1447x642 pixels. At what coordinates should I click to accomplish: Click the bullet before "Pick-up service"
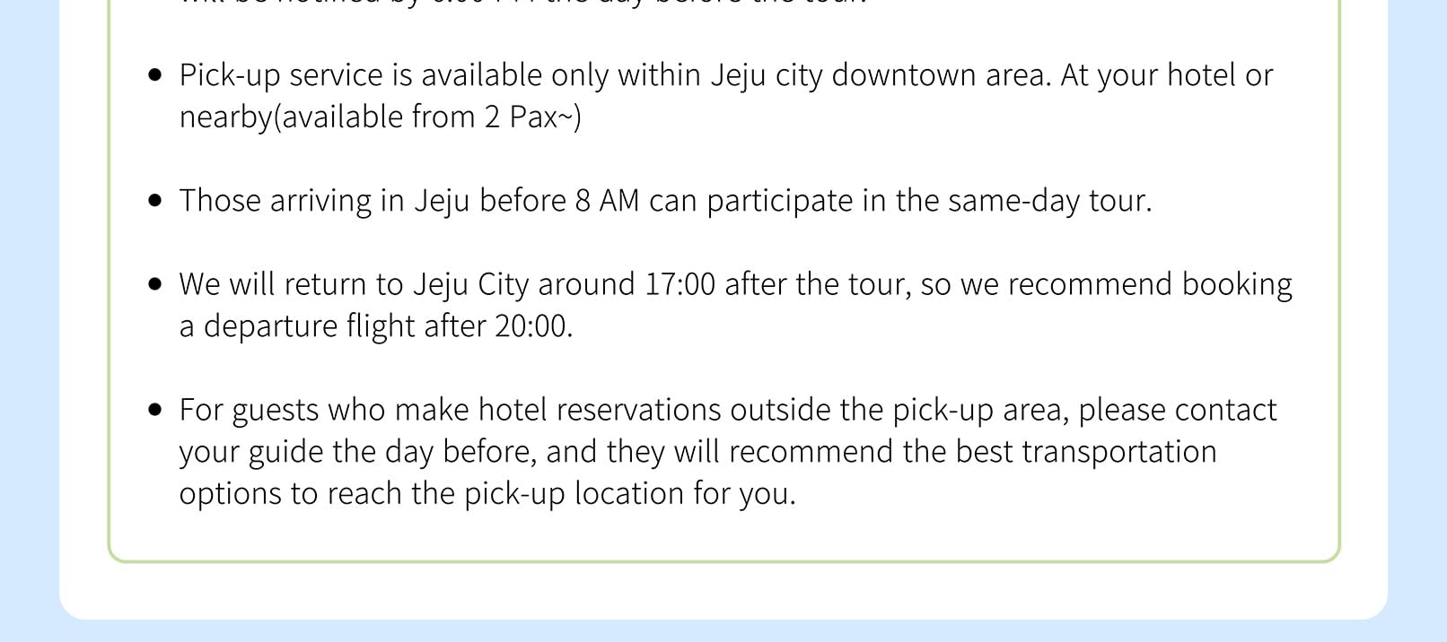click(x=157, y=76)
